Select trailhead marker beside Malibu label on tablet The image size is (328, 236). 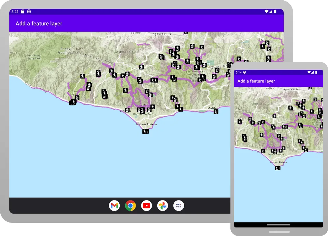(x=216, y=112)
